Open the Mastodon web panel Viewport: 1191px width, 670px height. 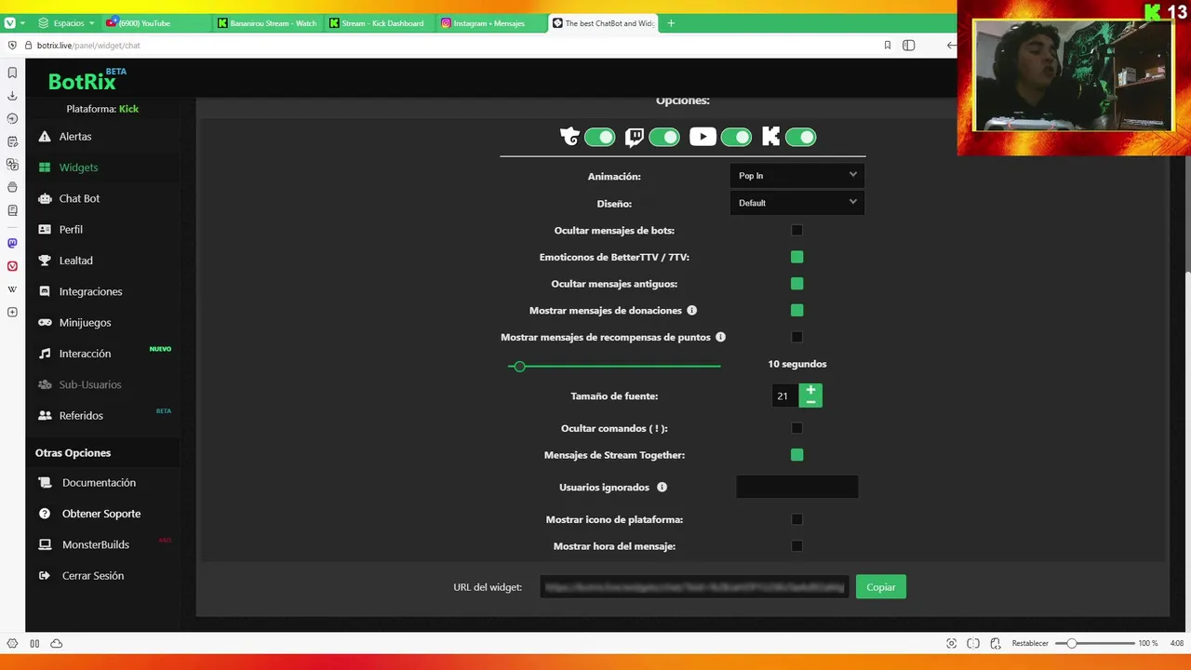(12, 243)
